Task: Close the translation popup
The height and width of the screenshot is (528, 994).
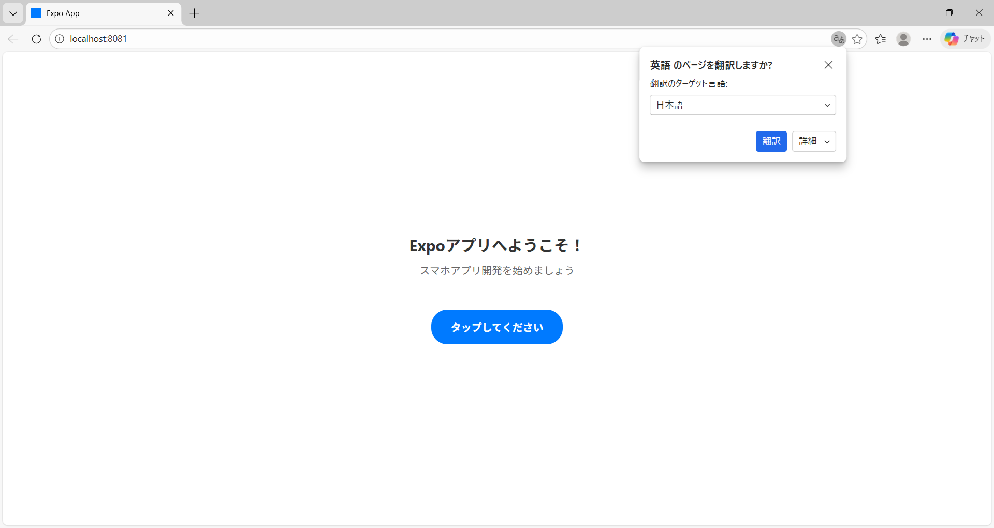Action: [828, 65]
